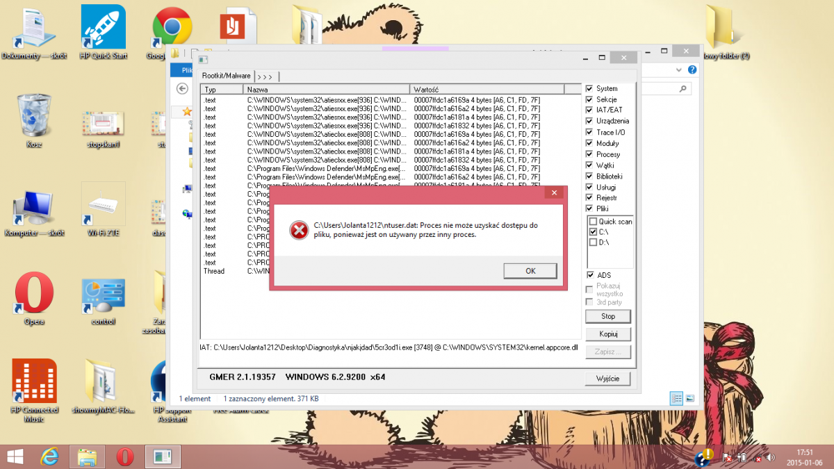
Task: Open Opera from the taskbar
Action: click(x=125, y=456)
